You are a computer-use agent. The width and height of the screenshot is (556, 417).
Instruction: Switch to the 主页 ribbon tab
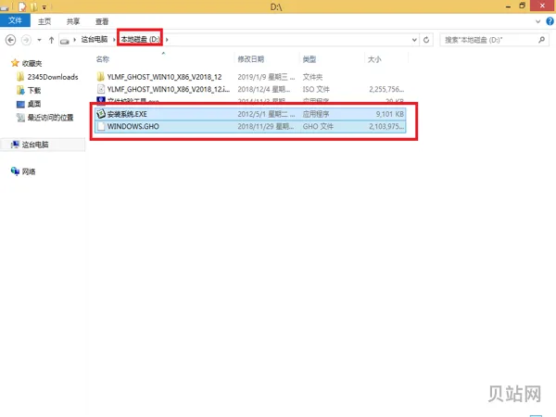pyautogui.click(x=44, y=21)
